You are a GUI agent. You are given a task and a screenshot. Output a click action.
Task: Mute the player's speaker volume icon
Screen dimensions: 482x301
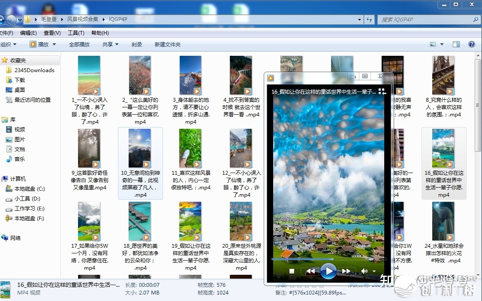pyautogui.click(x=364, y=271)
